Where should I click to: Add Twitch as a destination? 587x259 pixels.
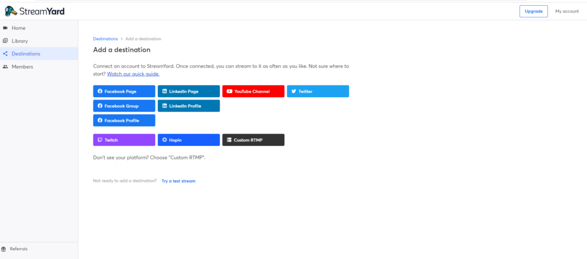[124, 140]
